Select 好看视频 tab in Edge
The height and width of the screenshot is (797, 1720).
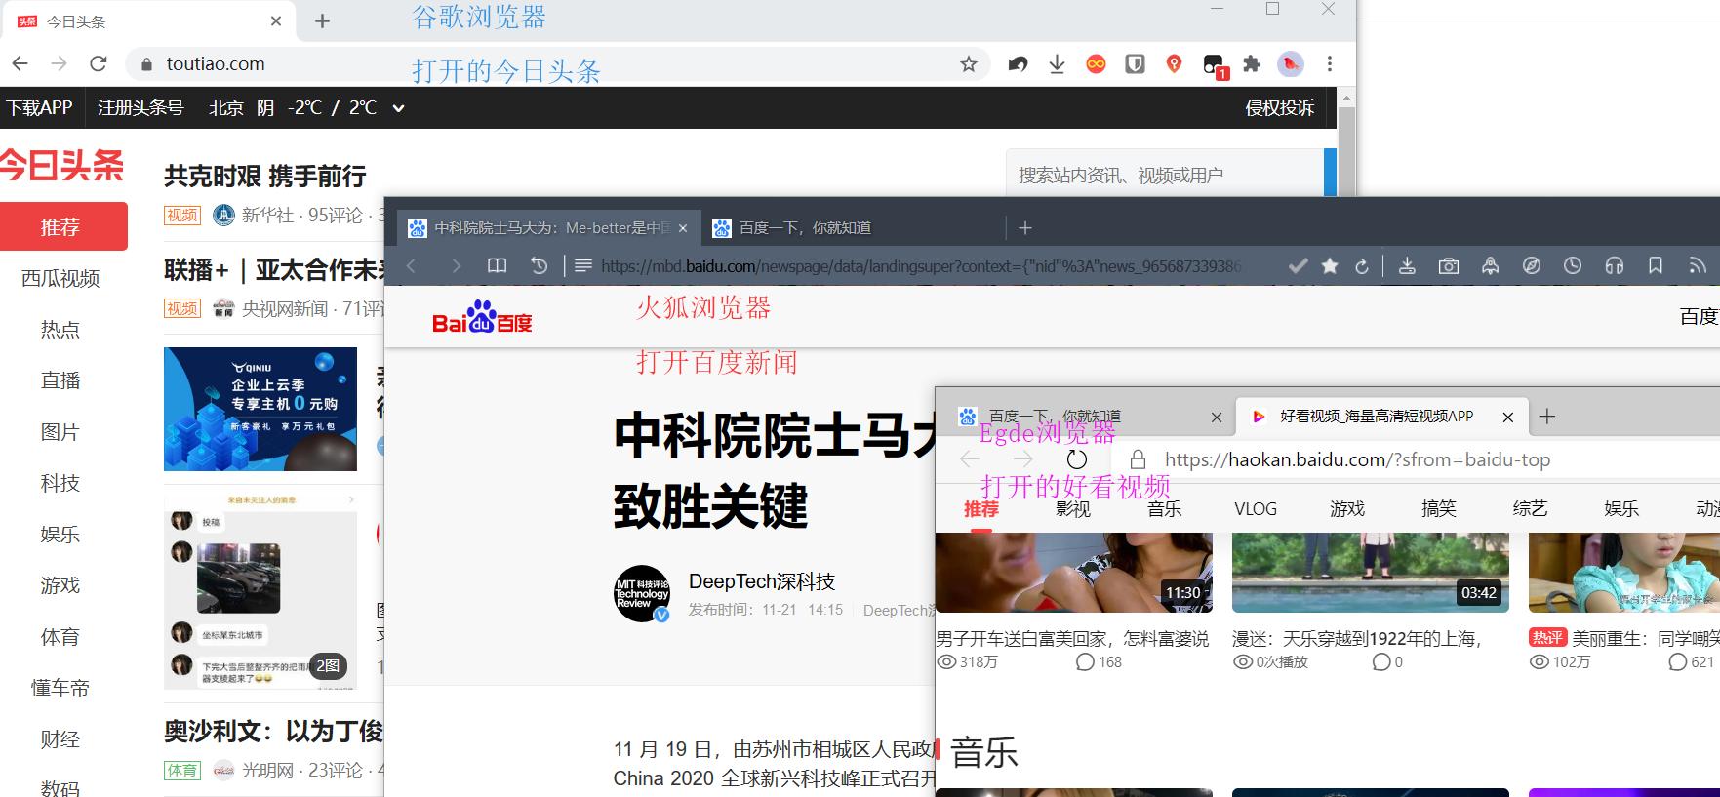coord(1381,417)
